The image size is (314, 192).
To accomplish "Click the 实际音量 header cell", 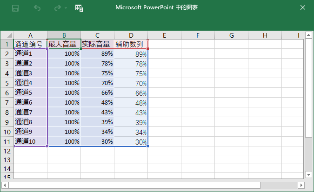I will click(x=98, y=44).
